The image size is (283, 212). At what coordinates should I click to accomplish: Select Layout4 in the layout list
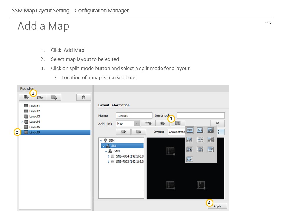(34, 122)
